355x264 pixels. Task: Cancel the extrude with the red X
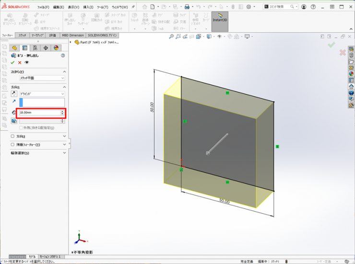[20, 62]
